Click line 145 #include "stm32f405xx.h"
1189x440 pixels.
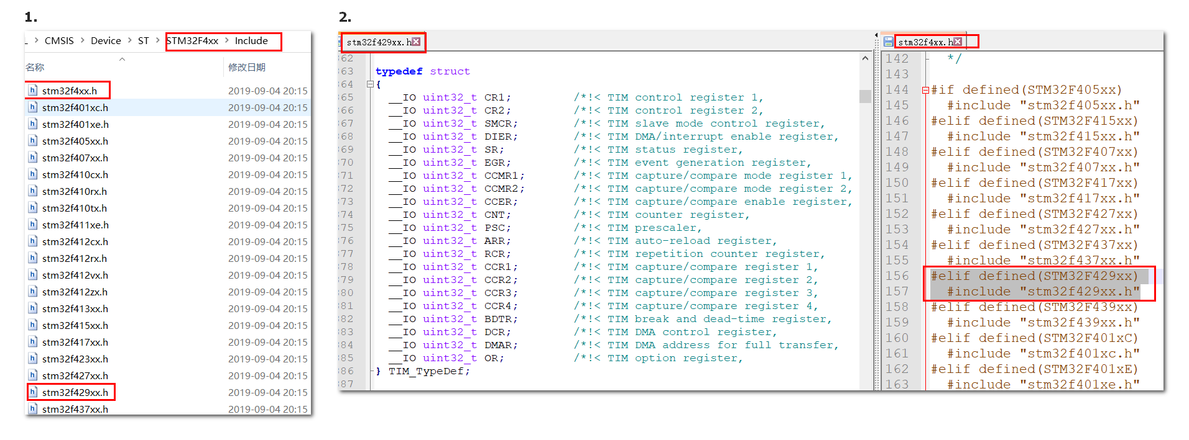click(x=1043, y=106)
